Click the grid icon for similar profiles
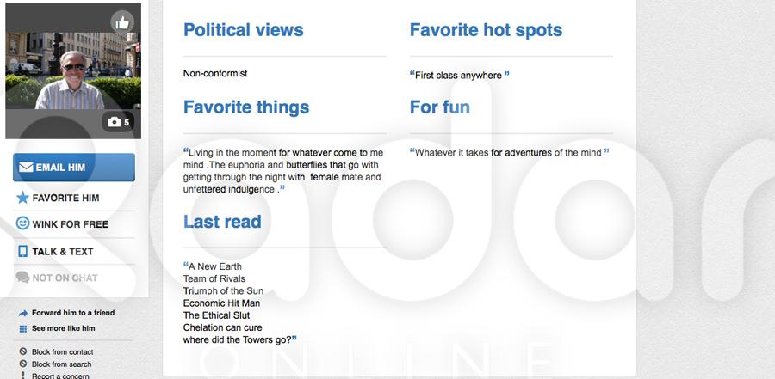Screen dimensions: 775x379 [23, 328]
